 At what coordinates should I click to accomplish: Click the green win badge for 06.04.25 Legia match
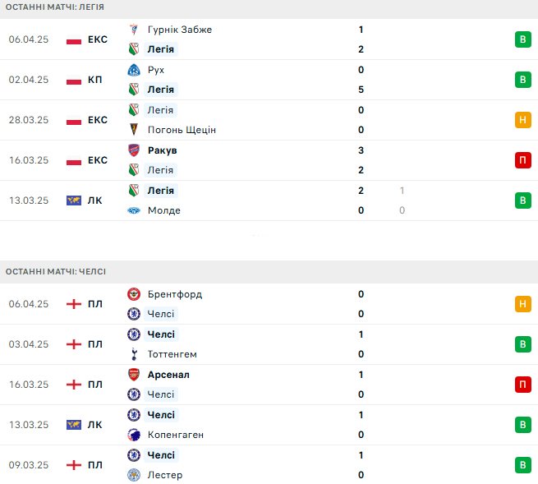tap(522, 39)
